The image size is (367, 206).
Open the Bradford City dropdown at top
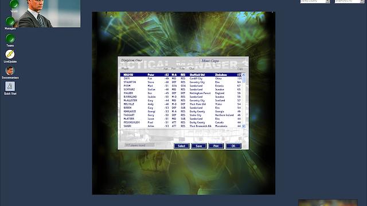click(349, 1)
